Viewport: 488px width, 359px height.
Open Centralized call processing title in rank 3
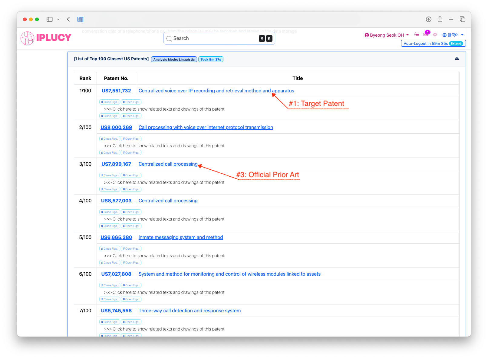click(168, 164)
